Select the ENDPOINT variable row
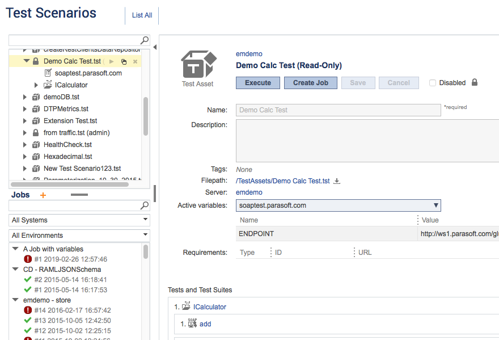499x340 pixels. point(367,234)
